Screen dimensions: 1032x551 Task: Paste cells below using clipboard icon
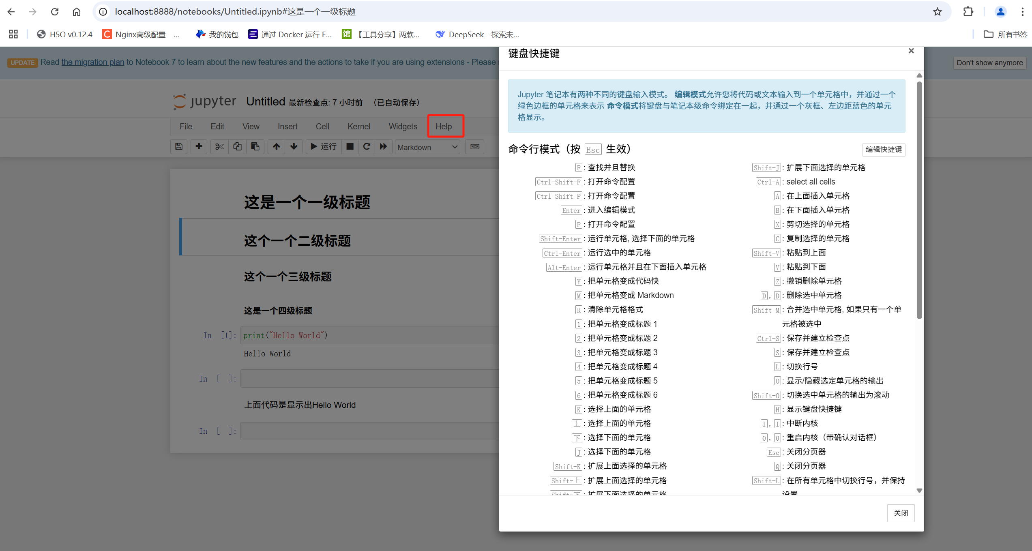pos(255,147)
